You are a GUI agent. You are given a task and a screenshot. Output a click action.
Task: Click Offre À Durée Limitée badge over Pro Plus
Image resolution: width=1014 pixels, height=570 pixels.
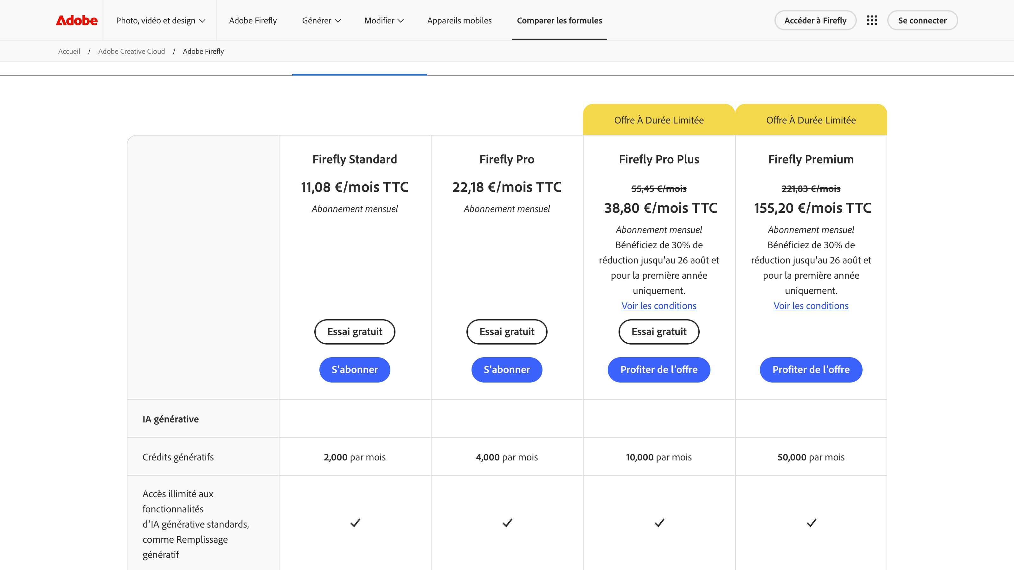point(659,120)
